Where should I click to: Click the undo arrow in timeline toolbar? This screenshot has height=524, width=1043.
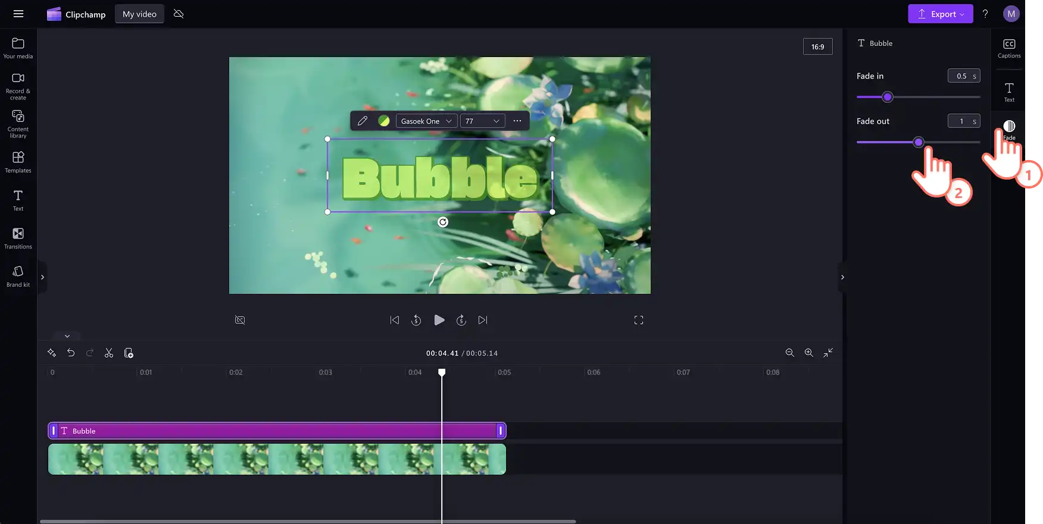point(71,353)
